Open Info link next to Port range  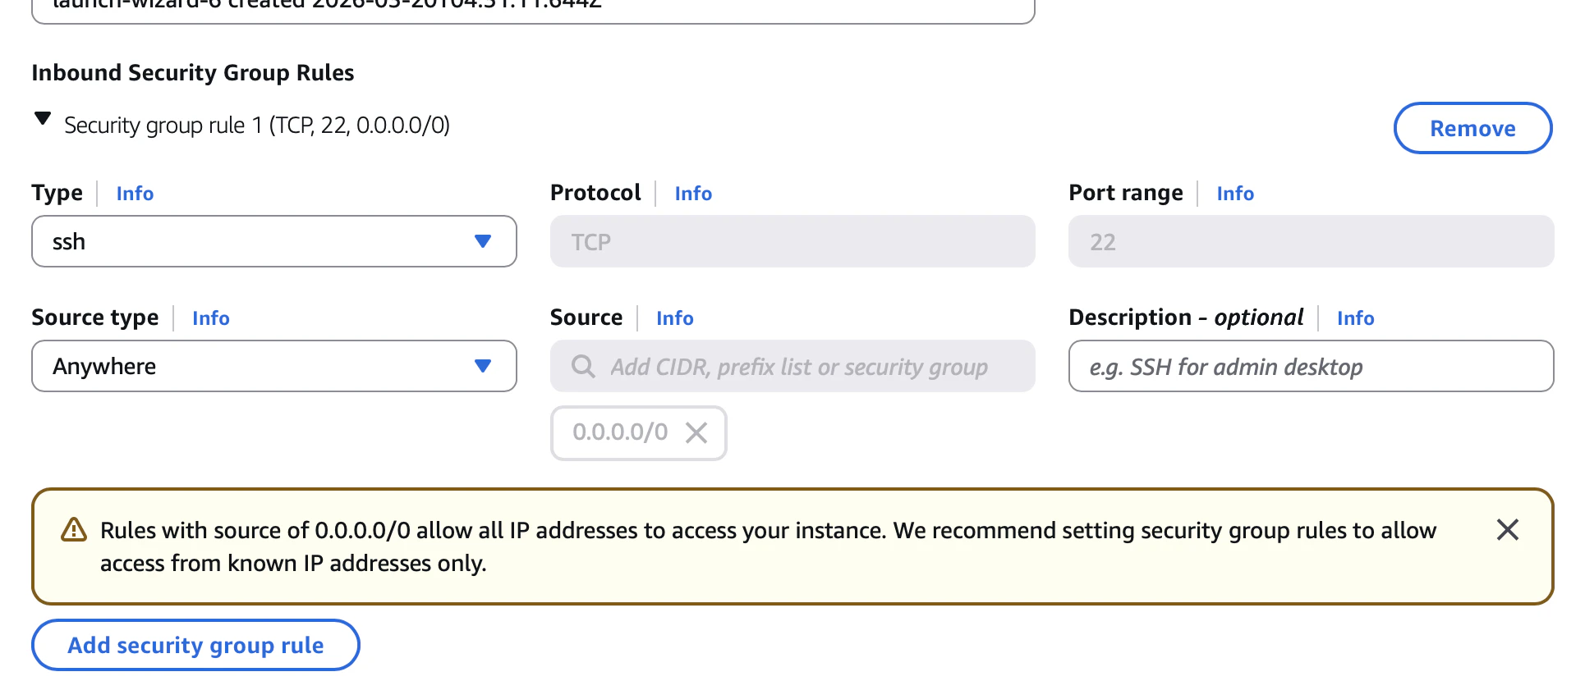click(x=1235, y=194)
